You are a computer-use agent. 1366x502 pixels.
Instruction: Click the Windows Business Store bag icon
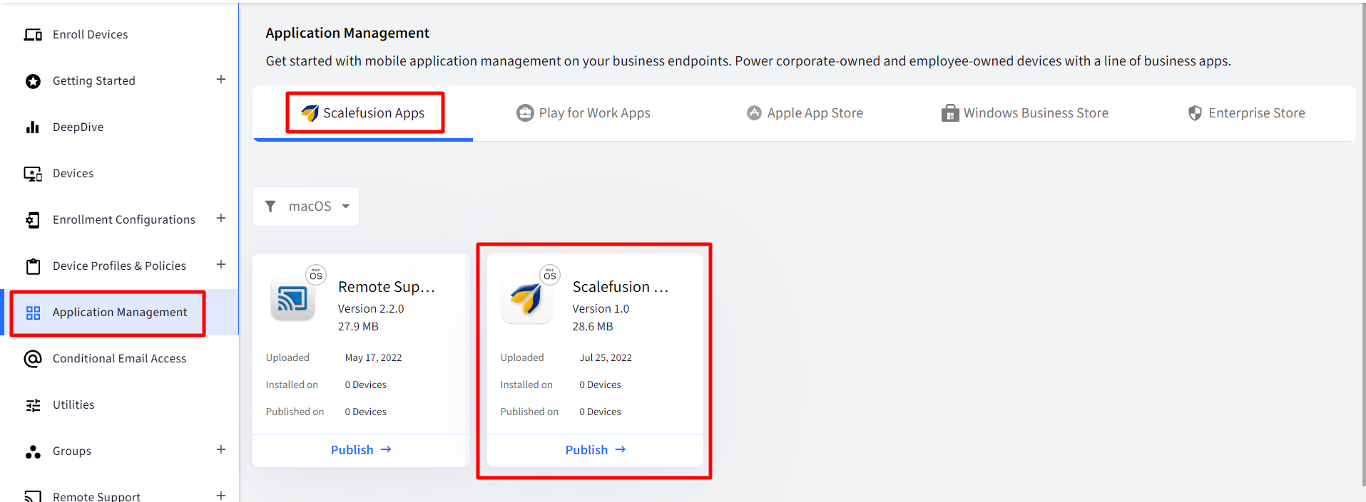click(x=950, y=113)
